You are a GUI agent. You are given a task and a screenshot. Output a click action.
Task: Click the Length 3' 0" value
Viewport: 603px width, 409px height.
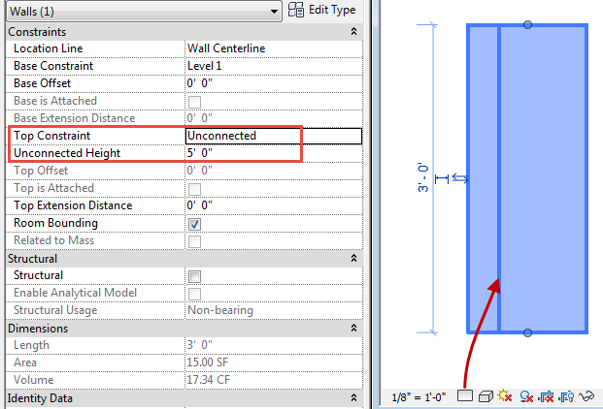[x=274, y=345]
